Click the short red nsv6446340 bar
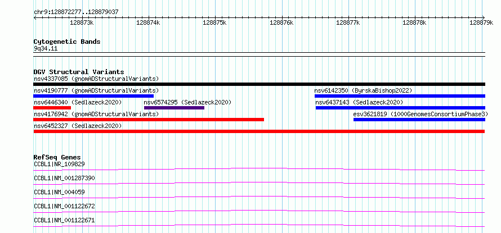The width and height of the screenshot is (501, 233). coord(52,108)
